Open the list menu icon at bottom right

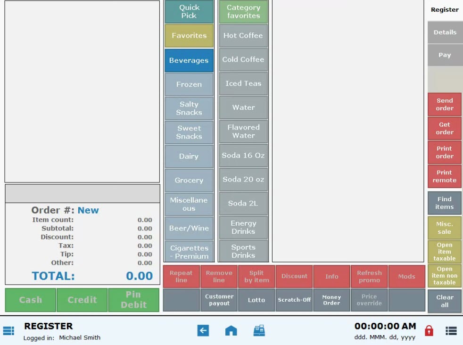point(451,331)
